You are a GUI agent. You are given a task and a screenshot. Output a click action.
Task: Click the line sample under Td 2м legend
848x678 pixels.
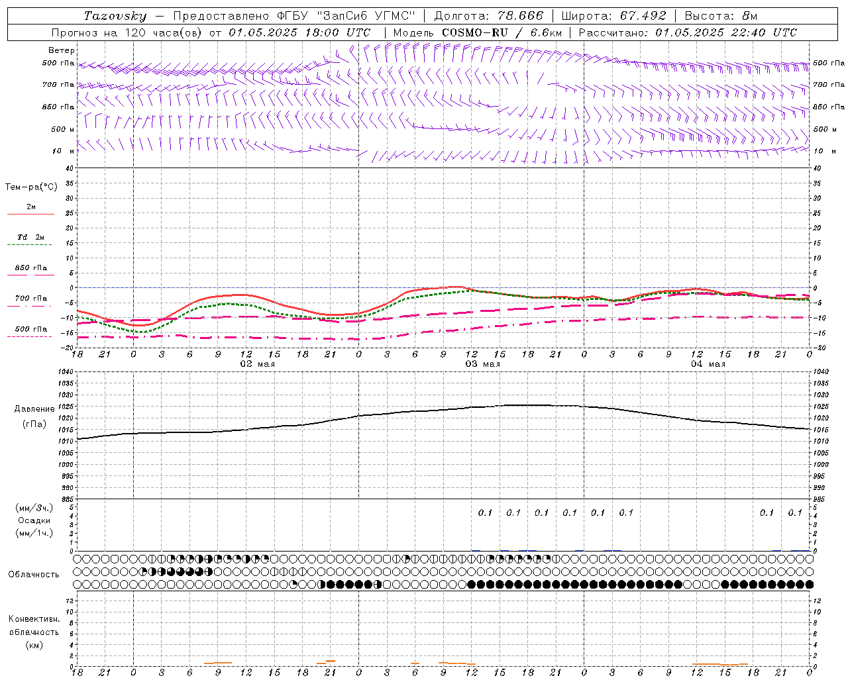(x=30, y=245)
